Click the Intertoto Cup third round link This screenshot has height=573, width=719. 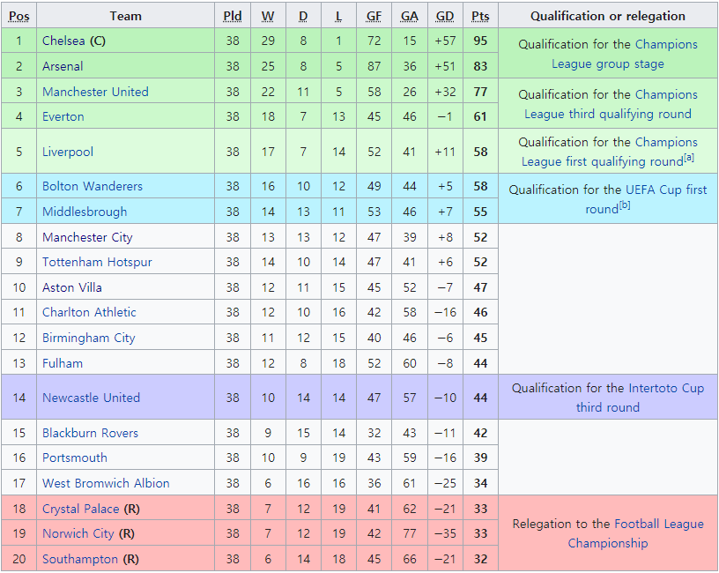[665, 388]
